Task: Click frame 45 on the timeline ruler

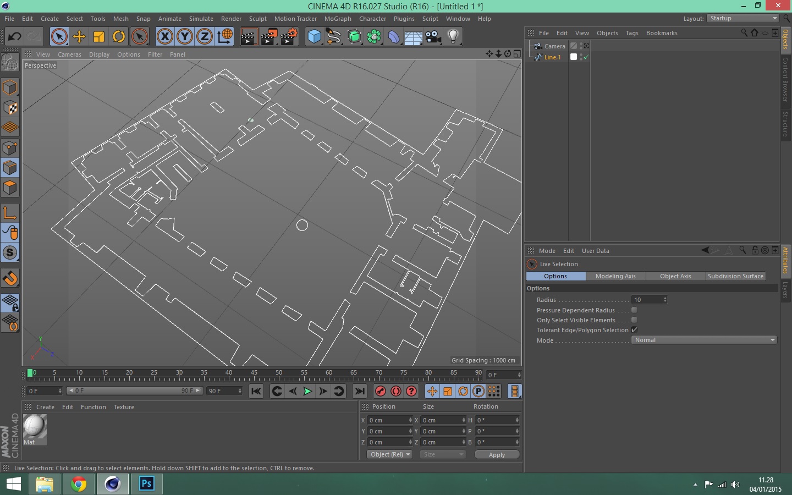Action: [x=254, y=376]
